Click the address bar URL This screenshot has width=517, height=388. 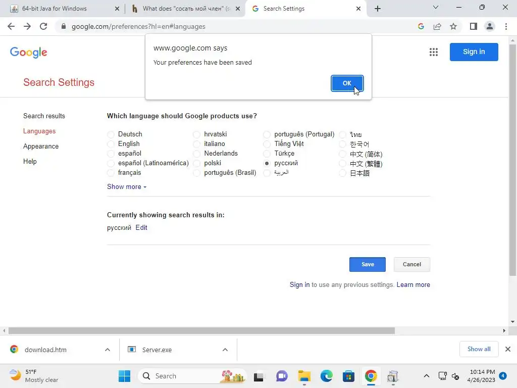pos(138,26)
